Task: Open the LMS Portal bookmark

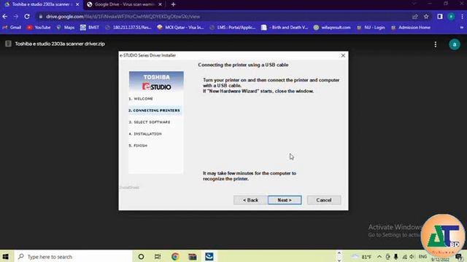Action: (x=233, y=28)
